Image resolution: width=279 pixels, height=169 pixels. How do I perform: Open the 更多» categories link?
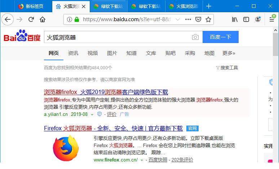click(x=229, y=53)
